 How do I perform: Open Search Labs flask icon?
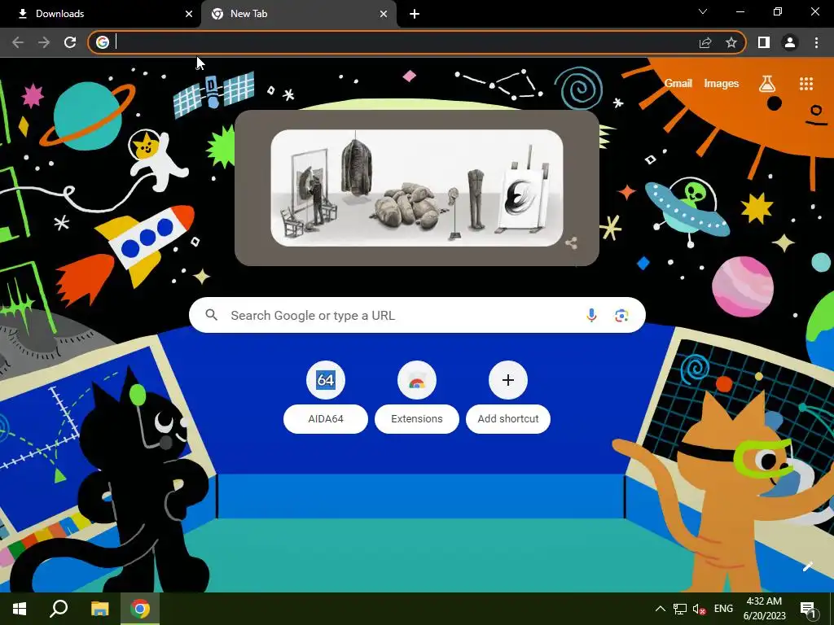click(767, 84)
